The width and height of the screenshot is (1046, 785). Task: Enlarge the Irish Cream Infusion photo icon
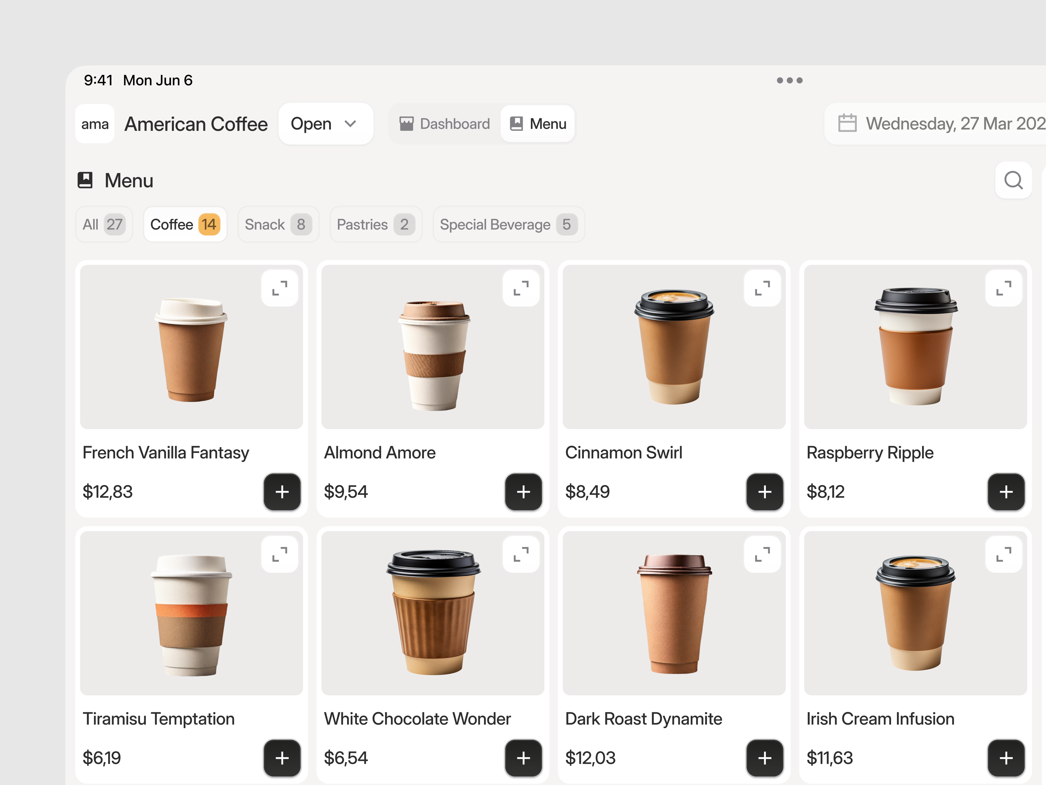[x=1004, y=554]
